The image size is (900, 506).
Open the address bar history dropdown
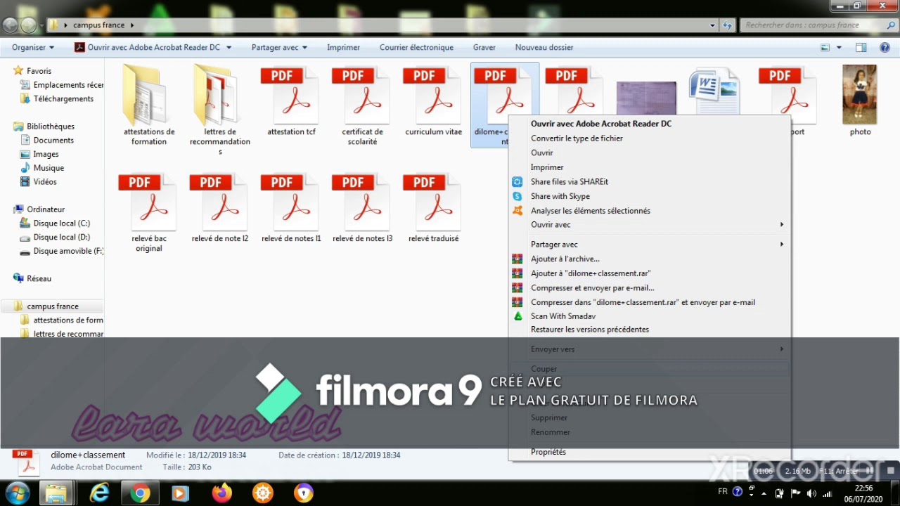pos(712,25)
